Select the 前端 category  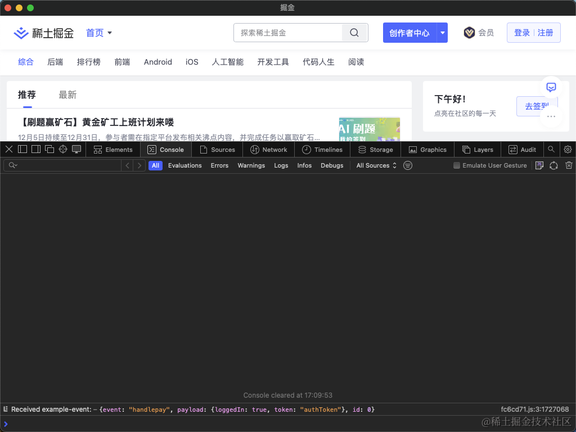(122, 62)
